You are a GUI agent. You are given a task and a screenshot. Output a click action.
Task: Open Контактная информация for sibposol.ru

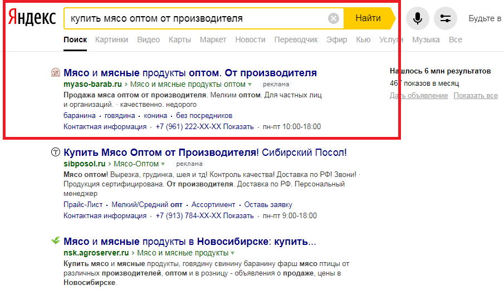pyautogui.click(x=105, y=216)
